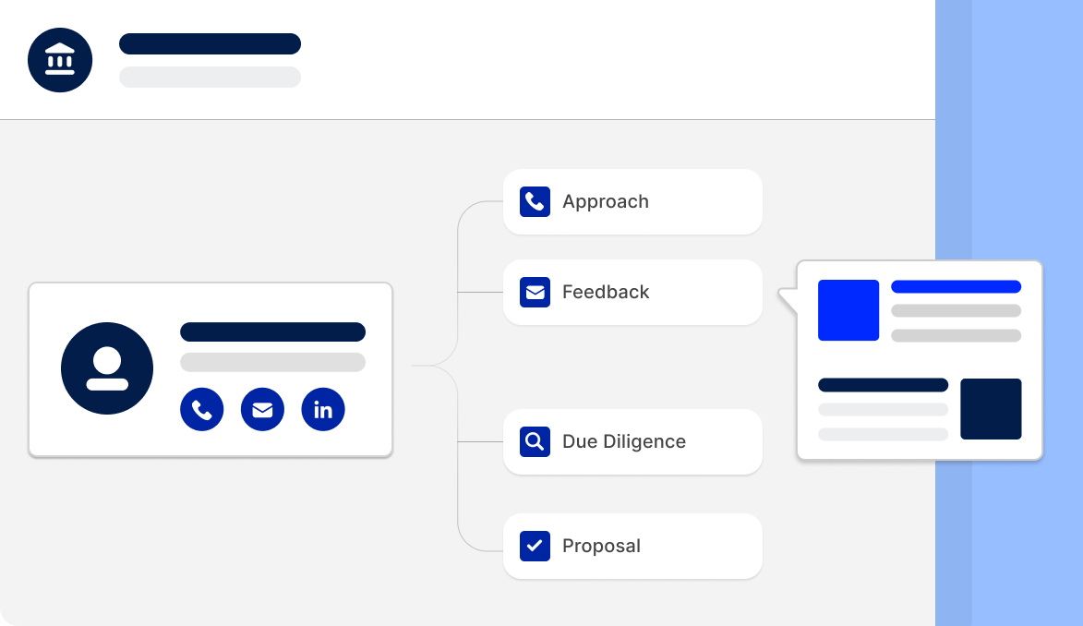Open the contact's LinkedIn profile icon
Screen dimensions: 1083x626
click(323, 410)
